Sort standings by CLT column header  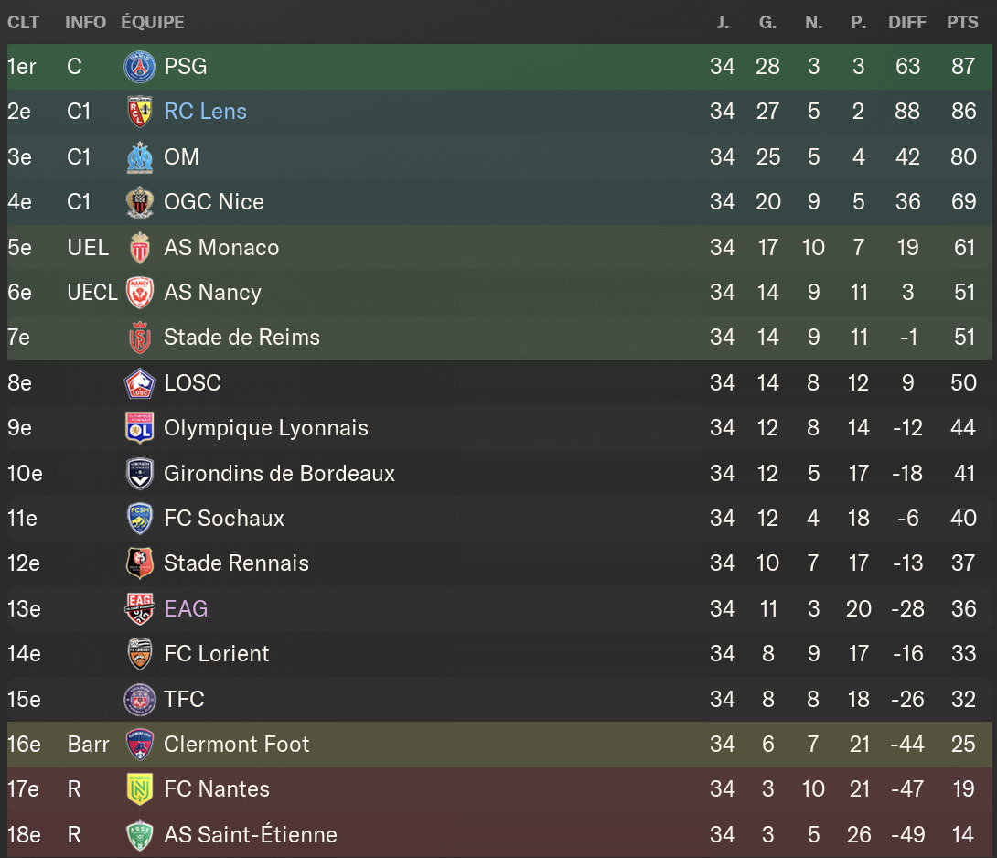tap(23, 22)
